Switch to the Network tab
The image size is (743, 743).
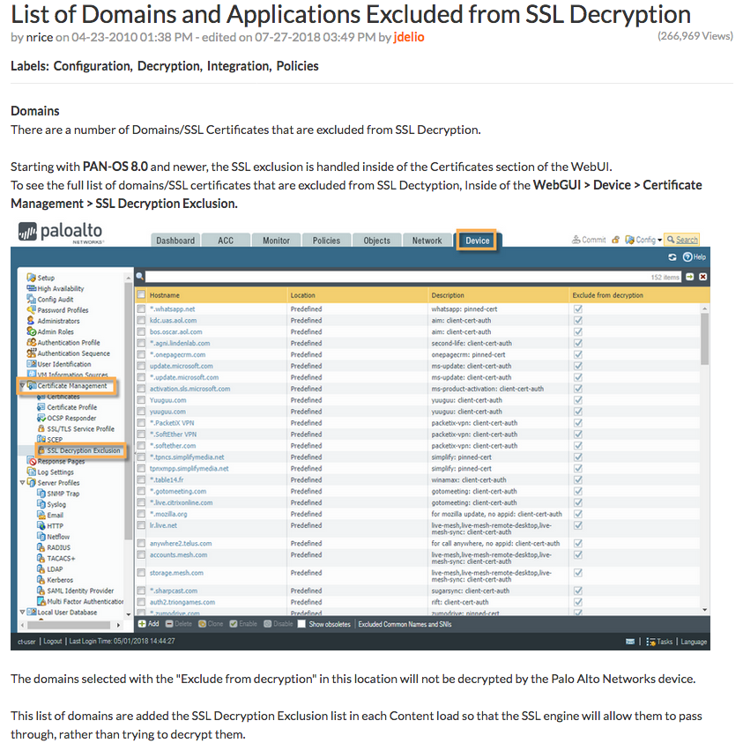pos(427,241)
